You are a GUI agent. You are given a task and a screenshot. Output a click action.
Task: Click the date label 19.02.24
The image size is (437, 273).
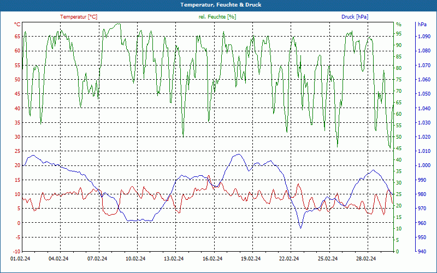(251, 259)
